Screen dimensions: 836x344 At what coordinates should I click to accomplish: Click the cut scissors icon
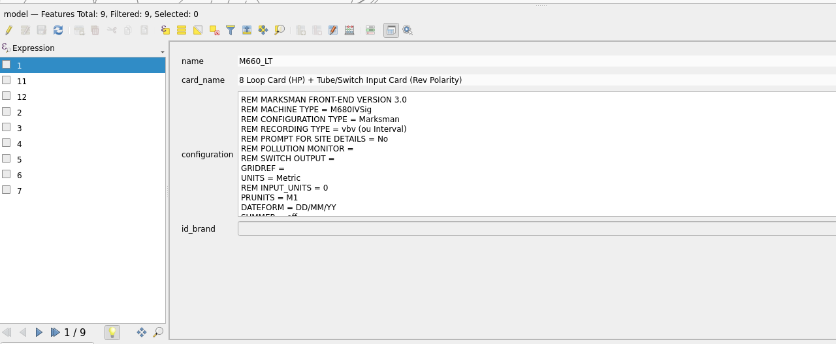(112, 30)
